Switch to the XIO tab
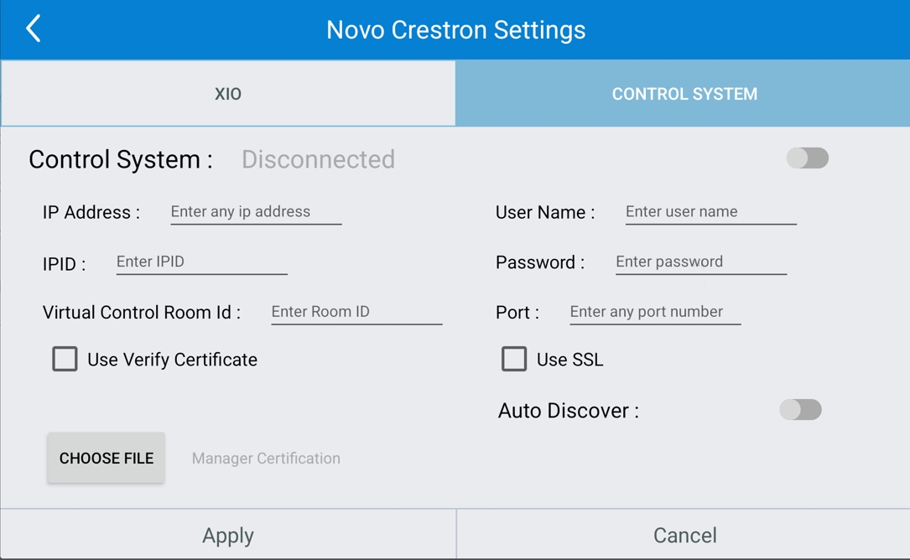The height and width of the screenshot is (560, 910). pos(228,94)
